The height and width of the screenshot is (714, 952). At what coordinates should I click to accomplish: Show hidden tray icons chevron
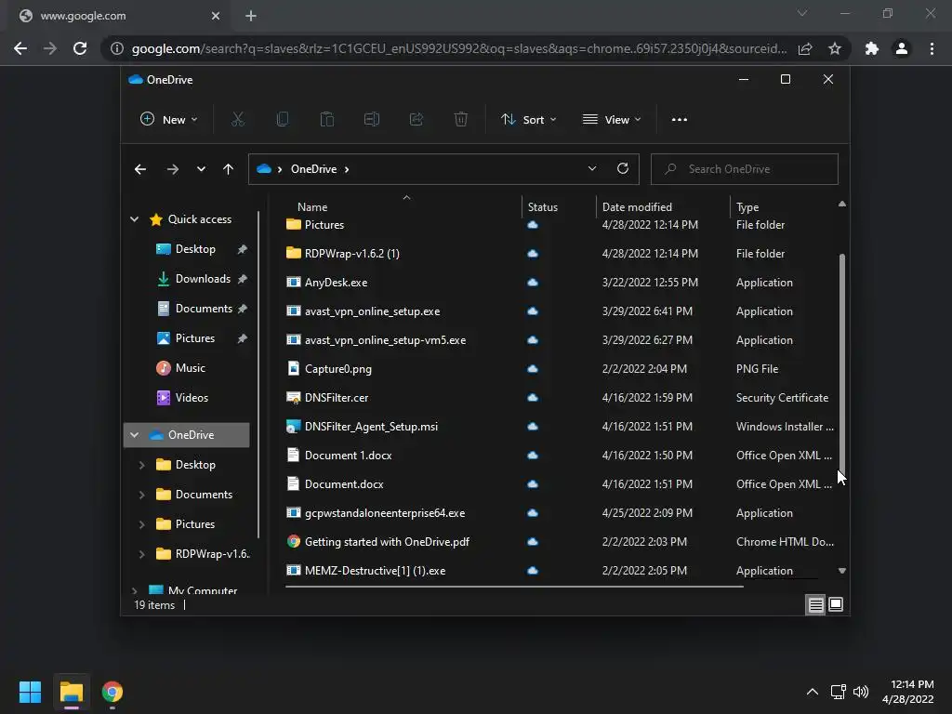click(x=813, y=692)
